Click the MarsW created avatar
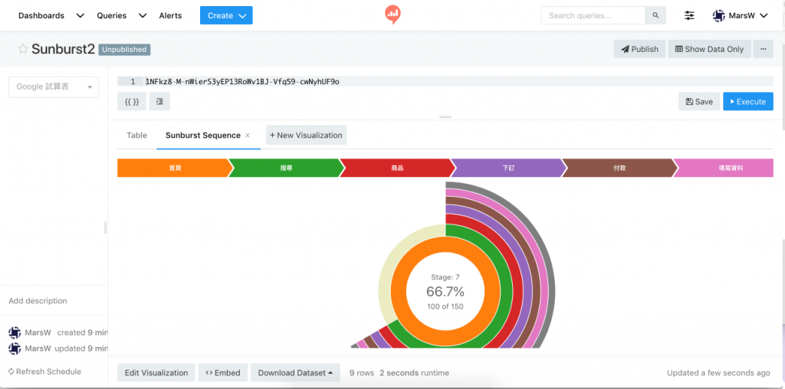The height and width of the screenshot is (389, 785). [15, 332]
